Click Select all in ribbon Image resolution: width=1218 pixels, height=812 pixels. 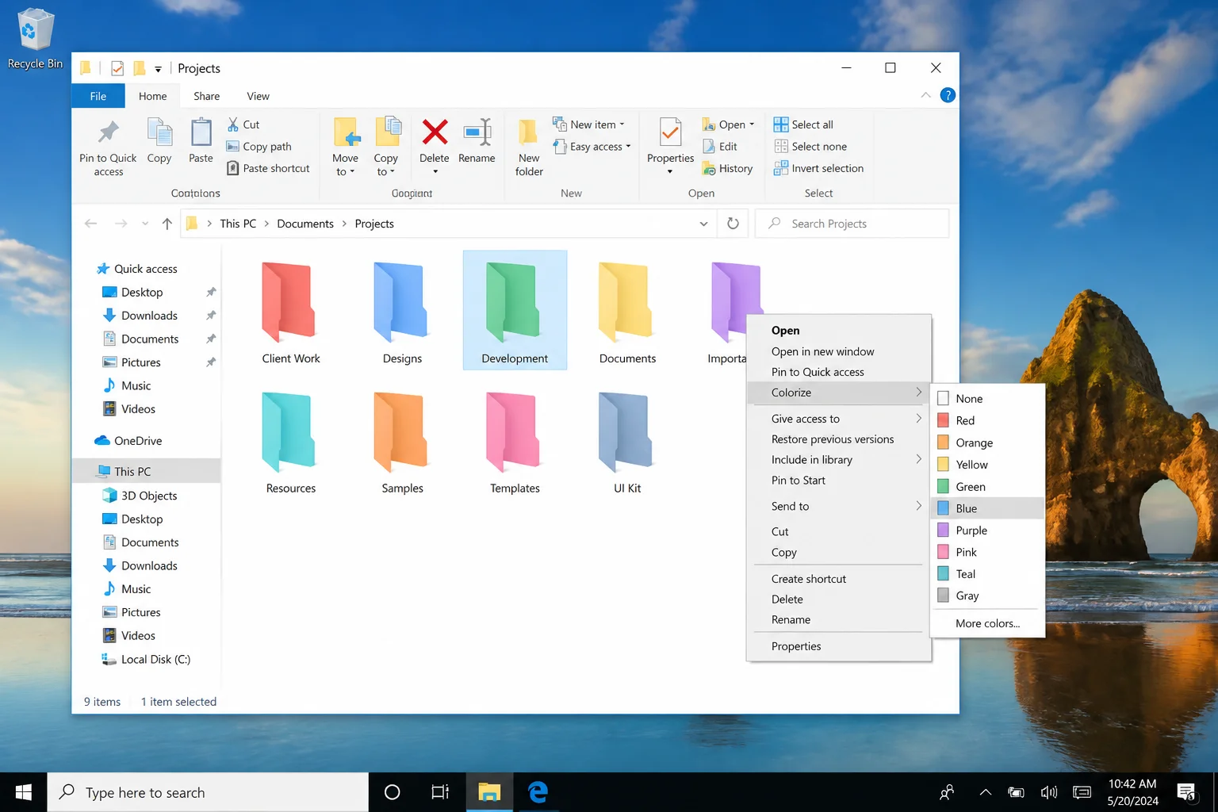pos(803,124)
